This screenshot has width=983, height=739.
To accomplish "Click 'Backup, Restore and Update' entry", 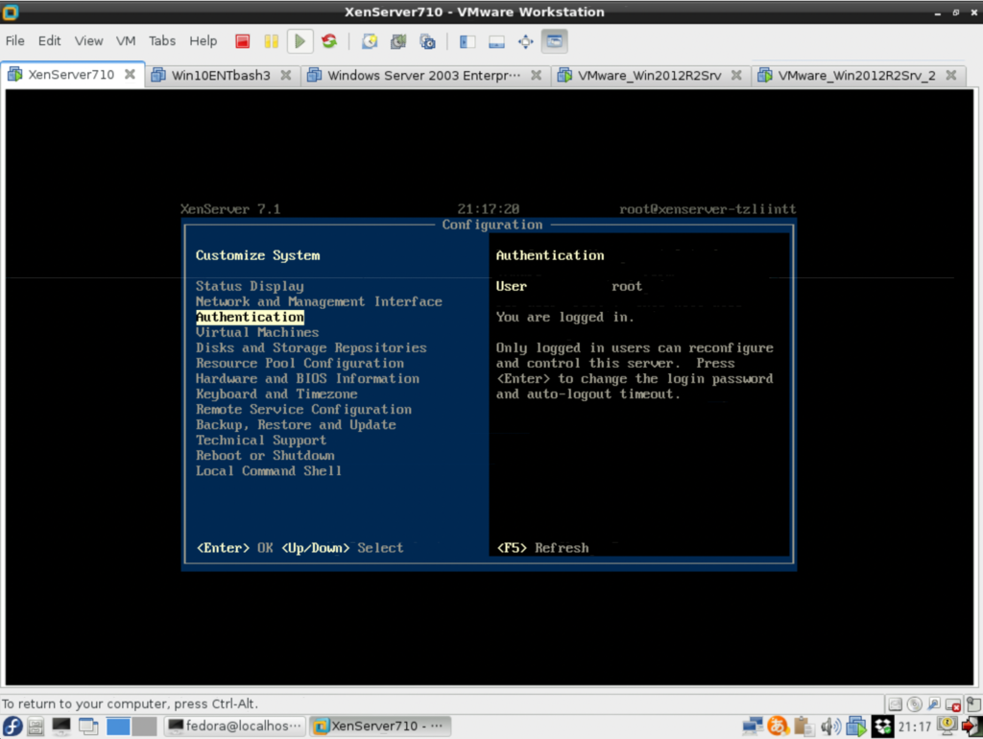I will 296,425.
